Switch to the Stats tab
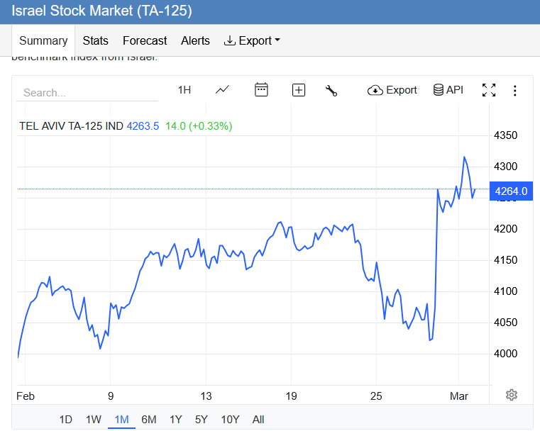 [95, 41]
